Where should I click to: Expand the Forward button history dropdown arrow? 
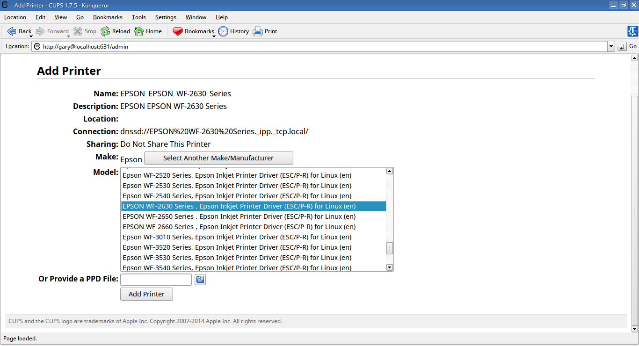tap(68, 36)
